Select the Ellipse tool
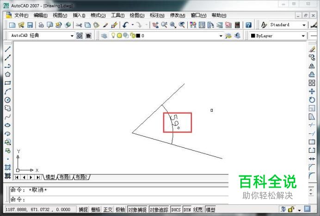The width and height of the screenshot is (320, 216). pyautogui.click(x=8, y=125)
